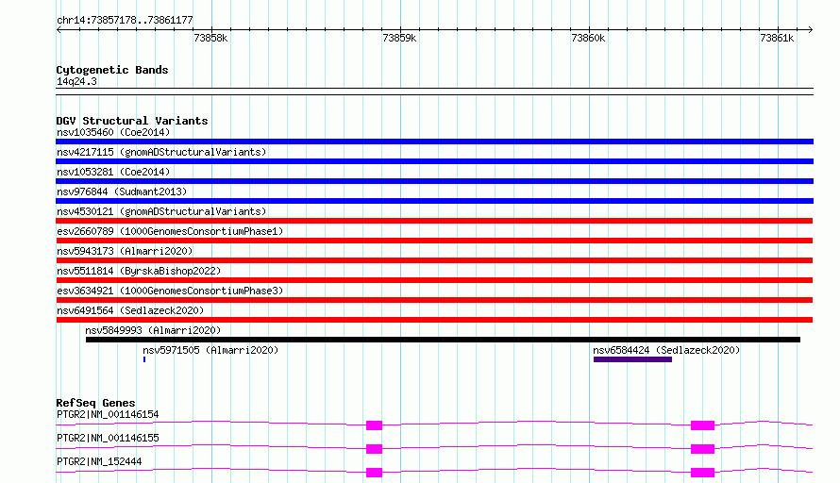Screen dimensions: 840x483
Task: Click the right arrow of the coordinate ruler
Action: (810, 29)
